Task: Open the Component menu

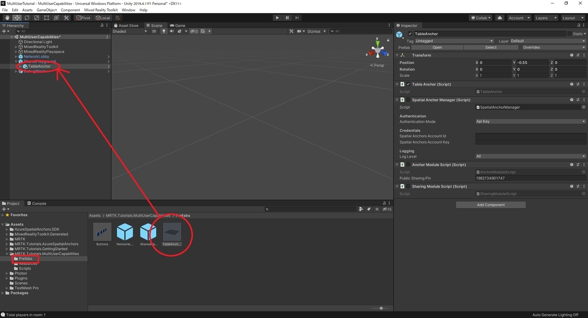Action: pyautogui.click(x=70, y=10)
